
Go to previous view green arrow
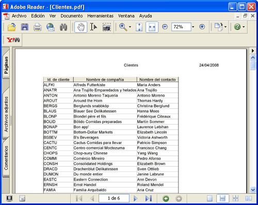point(166,199)
